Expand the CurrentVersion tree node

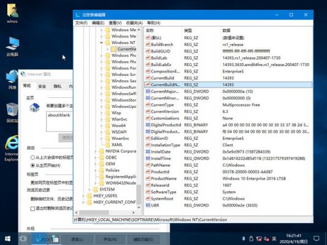(x=107, y=49)
